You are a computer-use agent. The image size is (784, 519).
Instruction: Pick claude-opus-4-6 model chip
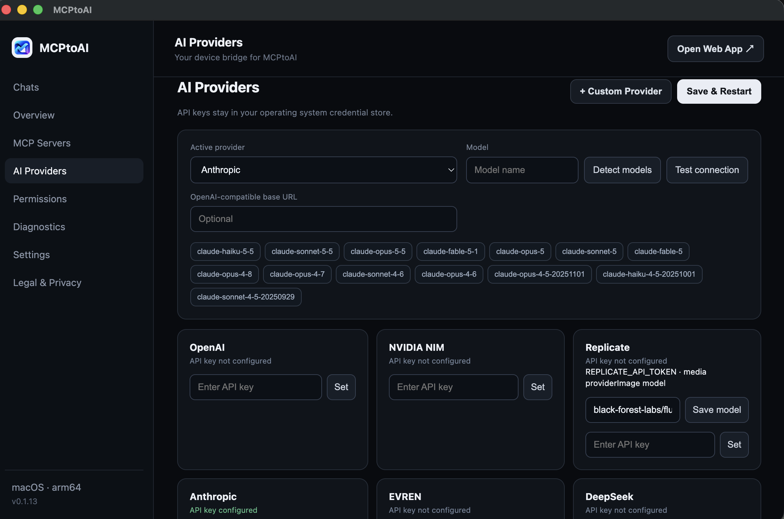pyautogui.click(x=449, y=274)
